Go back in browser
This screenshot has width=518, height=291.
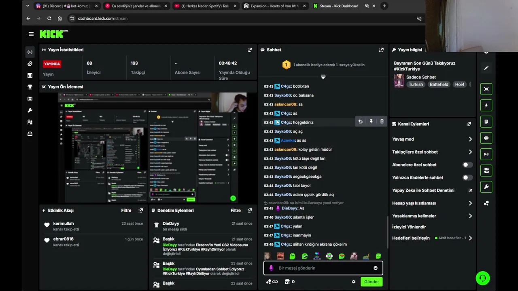[x=28, y=18]
